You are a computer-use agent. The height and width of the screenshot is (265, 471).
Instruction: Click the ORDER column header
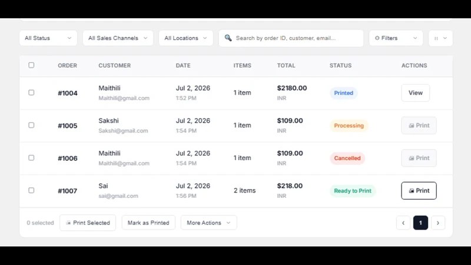(67, 65)
